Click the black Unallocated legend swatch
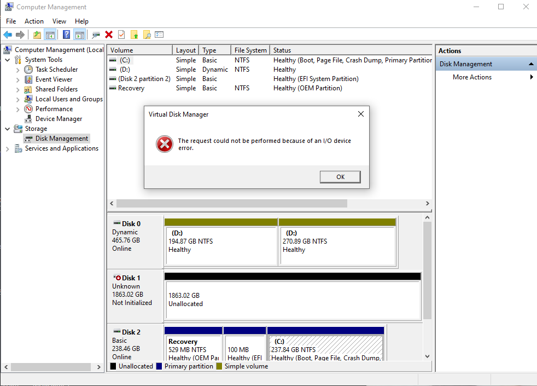The width and height of the screenshot is (537, 386). tap(113, 366)
